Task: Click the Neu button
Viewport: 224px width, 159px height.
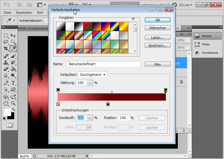Action: pos(158,64)
